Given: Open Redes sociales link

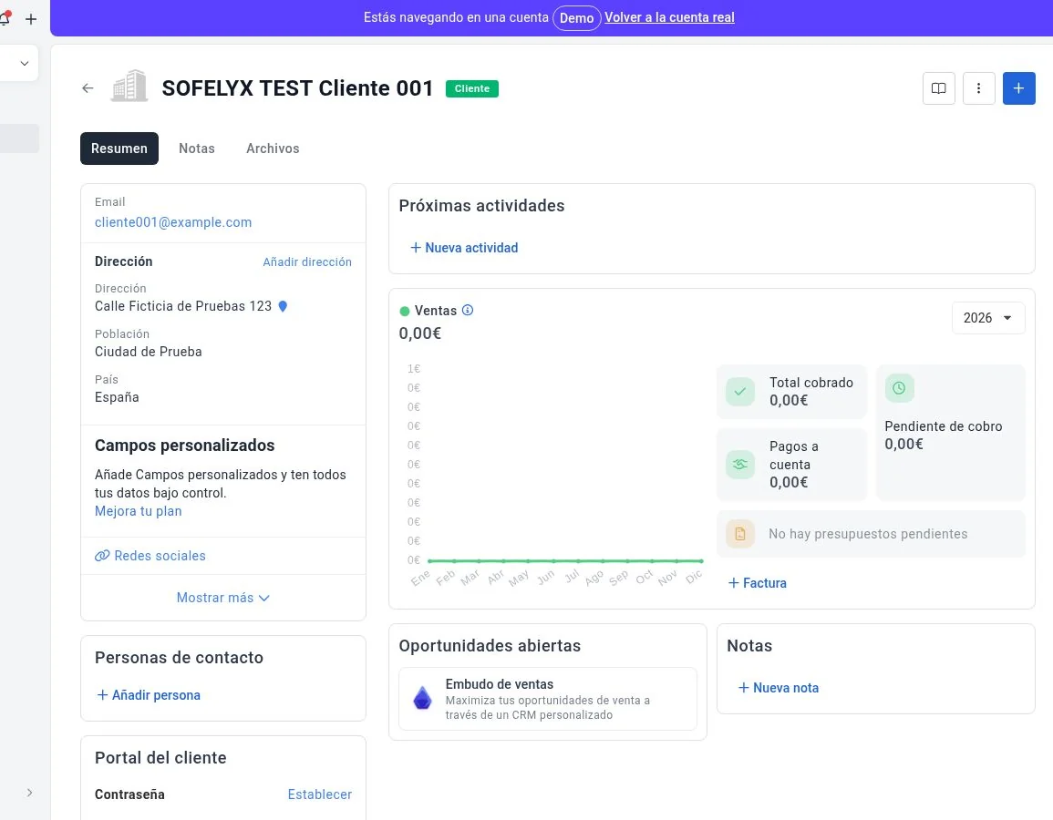Looking at the screenshot, I should click(x=160, y=556).
